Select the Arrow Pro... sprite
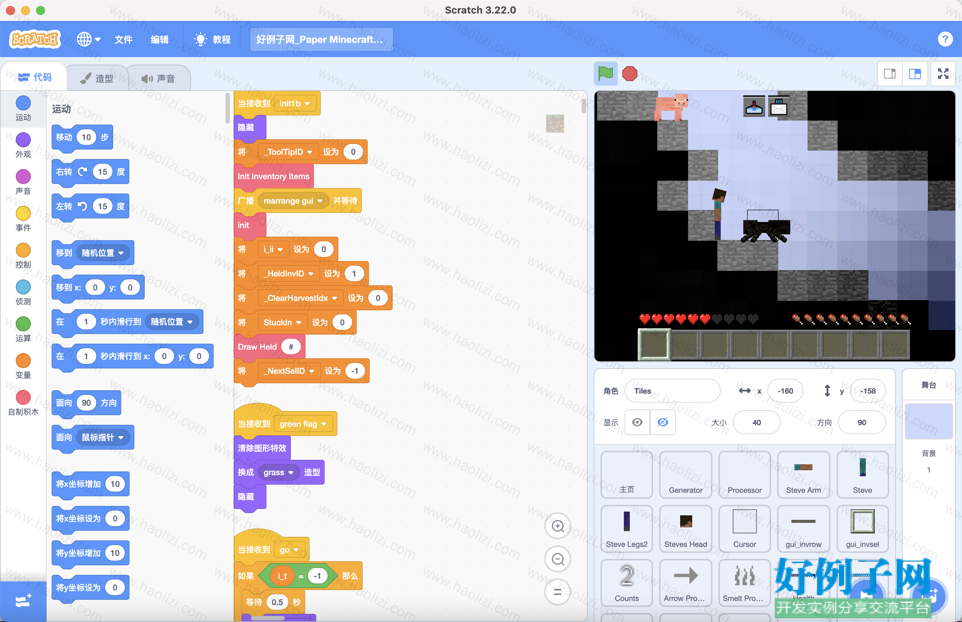962x622 pixels. click(685, 583)
